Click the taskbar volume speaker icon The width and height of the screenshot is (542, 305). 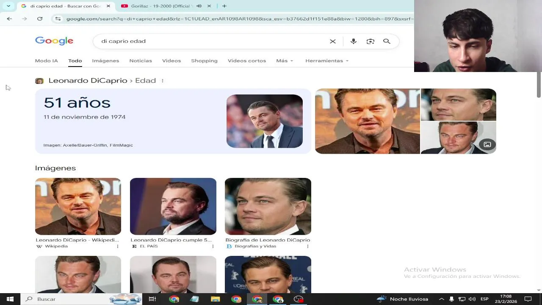coord(472,299)
